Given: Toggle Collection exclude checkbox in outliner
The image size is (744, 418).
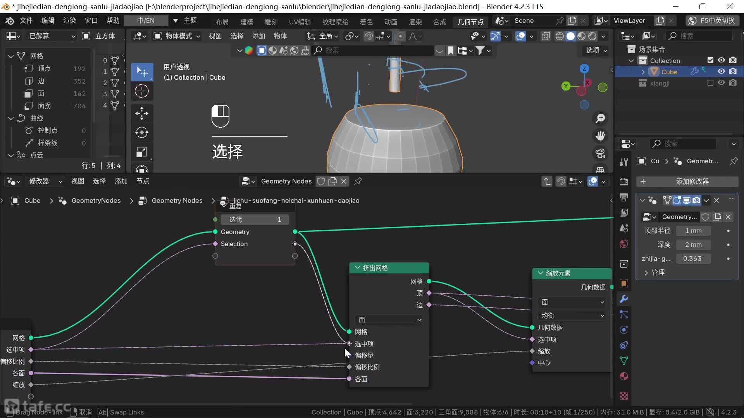Looking at the screenshot, I should tap(710, 60).
